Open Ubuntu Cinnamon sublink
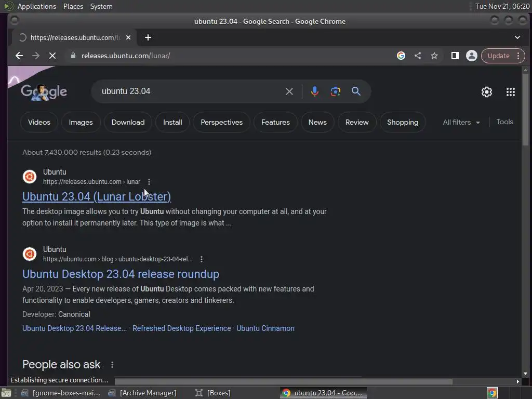The height and width of the screenshot is (399, 532). (x=265, y=328)
